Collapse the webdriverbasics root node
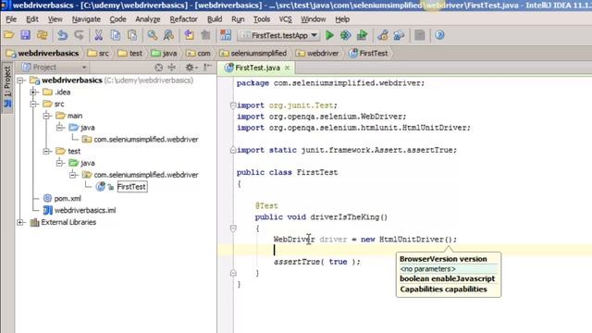 20,80
